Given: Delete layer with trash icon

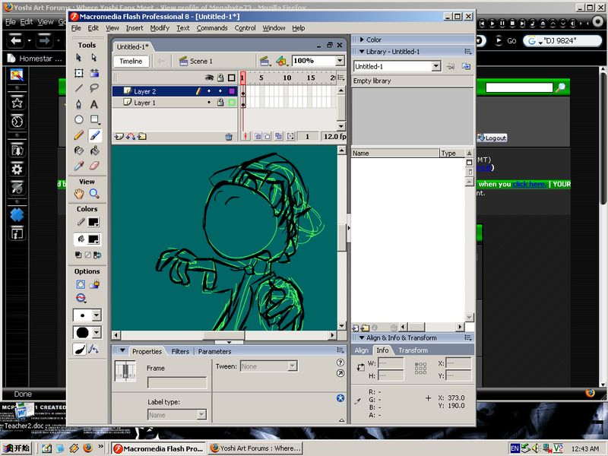Looking at the screenshot, I should pyautogui.click(x=229, y=137).
